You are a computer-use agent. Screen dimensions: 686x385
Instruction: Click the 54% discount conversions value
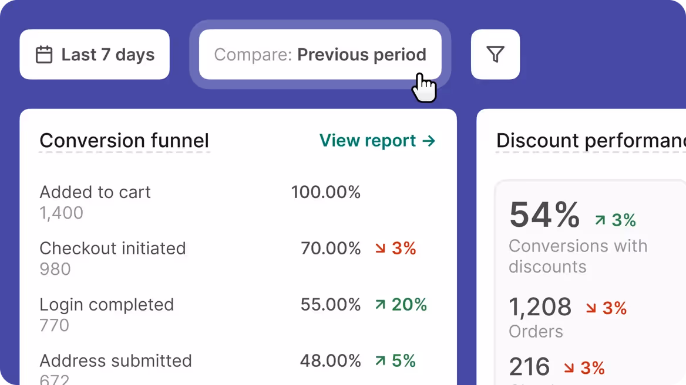pos(544,214)
